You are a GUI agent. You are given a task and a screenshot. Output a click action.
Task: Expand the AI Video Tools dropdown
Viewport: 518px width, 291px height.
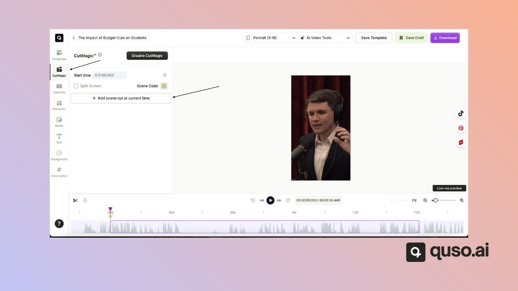click(325, 38)
